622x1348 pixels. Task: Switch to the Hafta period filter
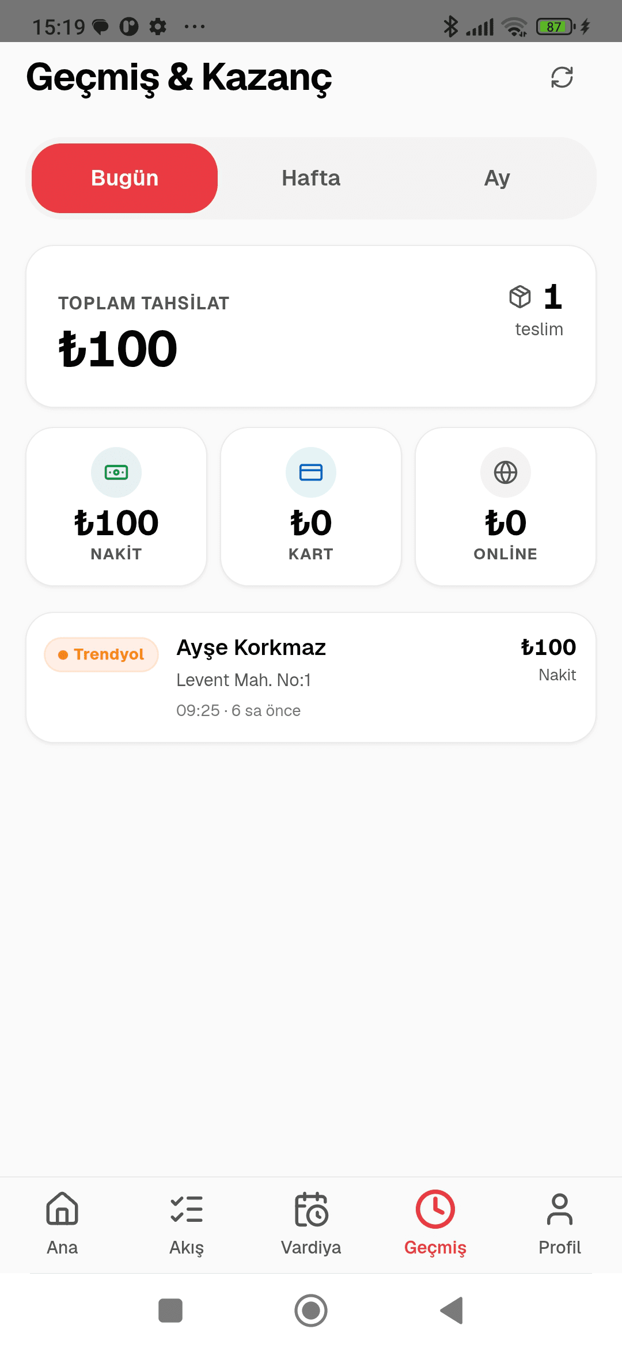coord(311,178)
